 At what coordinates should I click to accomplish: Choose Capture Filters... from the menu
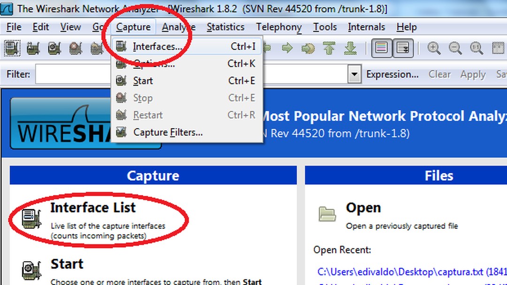click(168, 133)
